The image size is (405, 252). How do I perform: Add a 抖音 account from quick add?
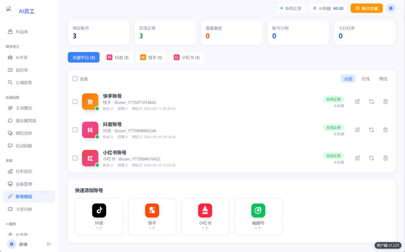tap(99, 217)
